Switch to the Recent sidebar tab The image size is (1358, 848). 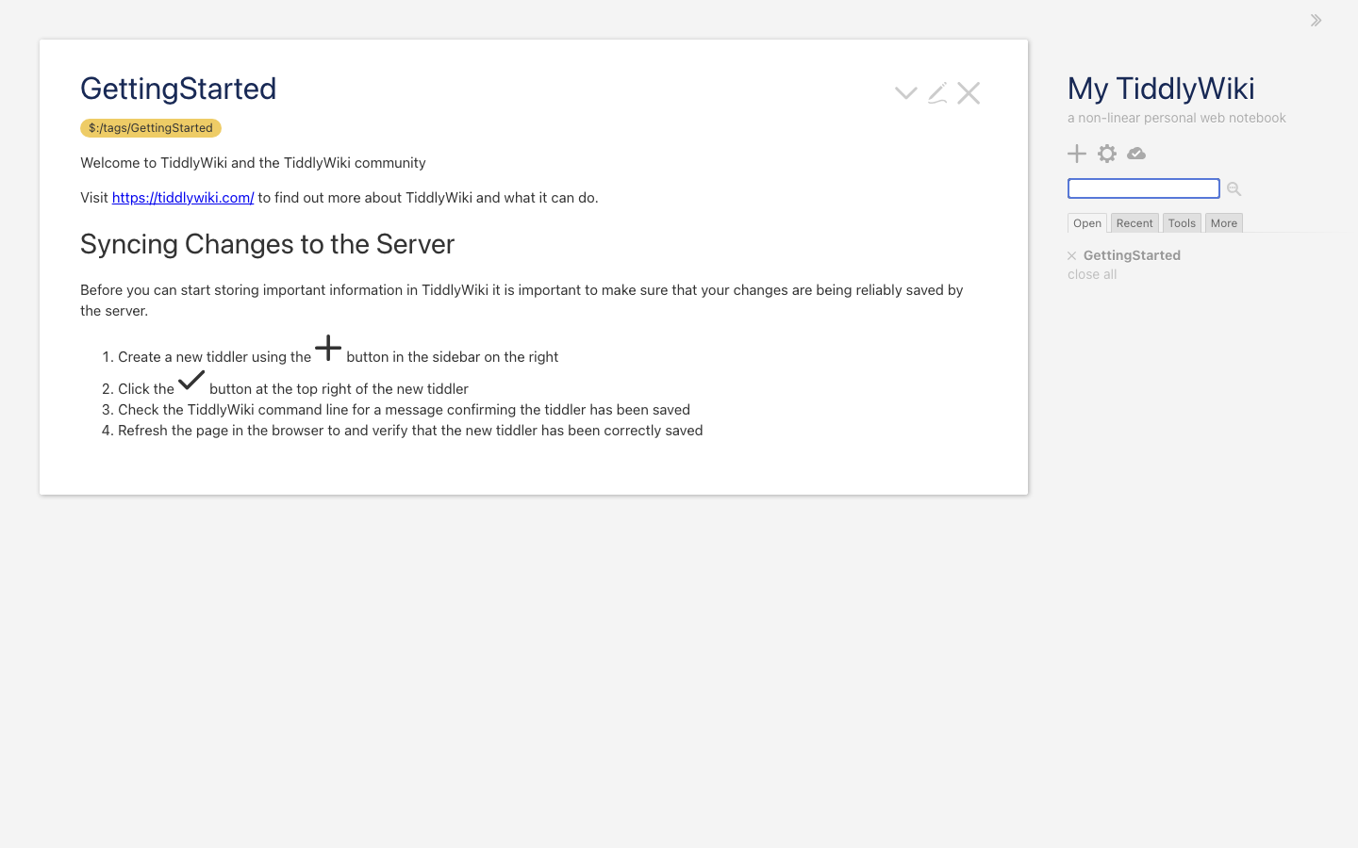1134,223
